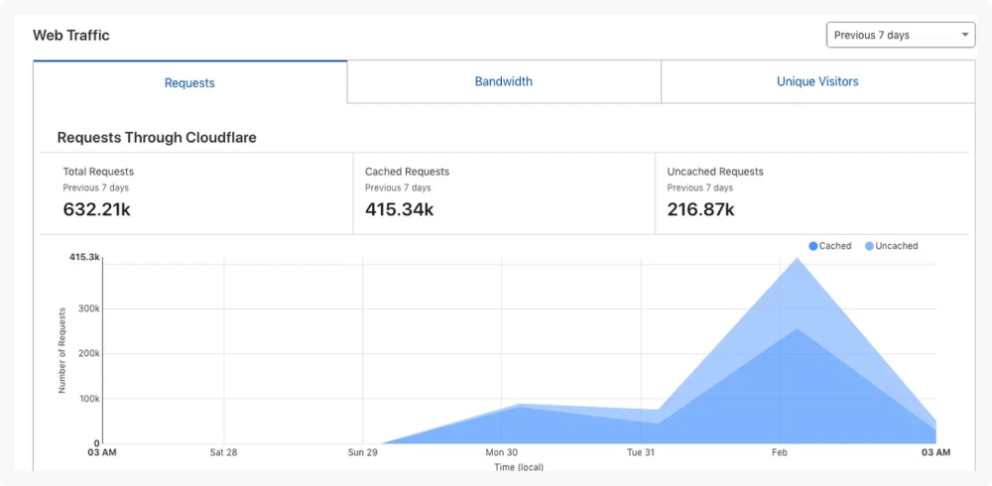Open the Unique Visitors tab
992x486 pixels.
click(817, 82)
